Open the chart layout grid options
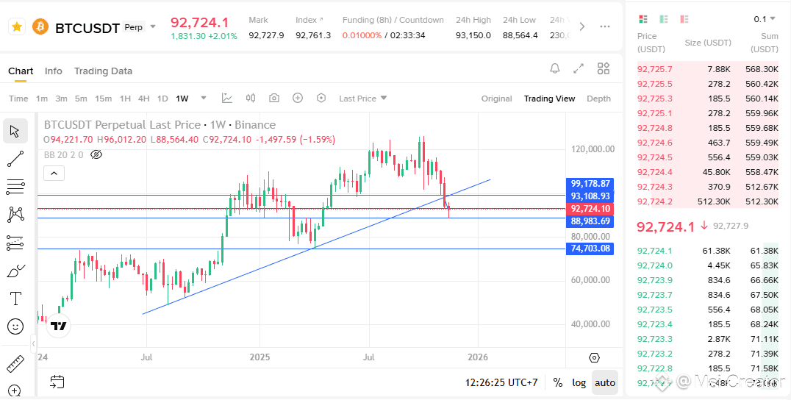The image size is (791, 400). (x=604, y=68)
